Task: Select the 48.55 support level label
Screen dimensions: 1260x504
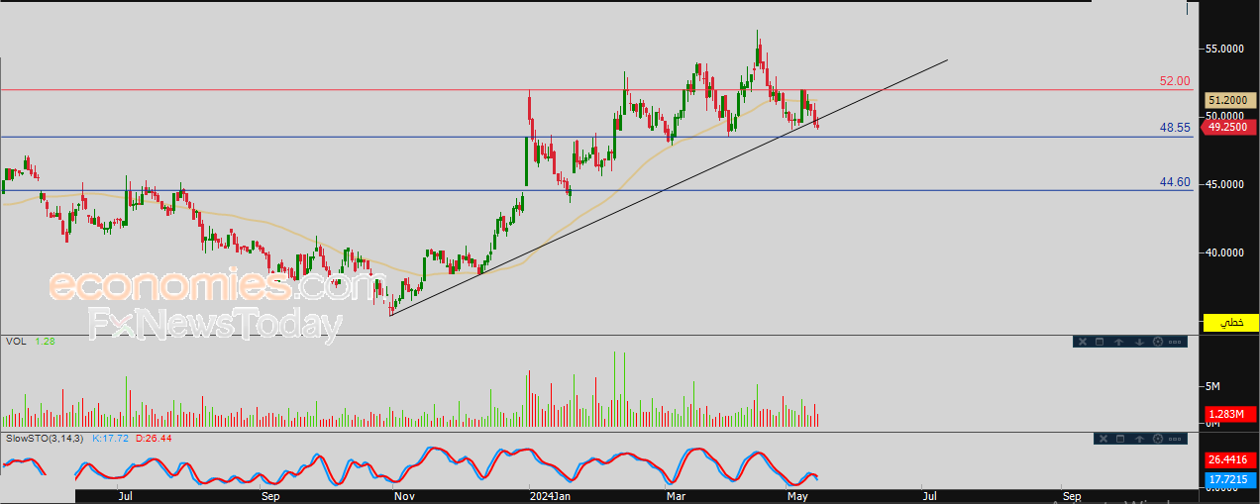Action: [x=1175, y=128]
